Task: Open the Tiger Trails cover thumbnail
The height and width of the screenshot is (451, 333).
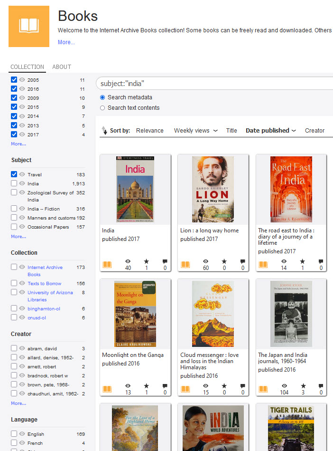Action: coord(291,428)
